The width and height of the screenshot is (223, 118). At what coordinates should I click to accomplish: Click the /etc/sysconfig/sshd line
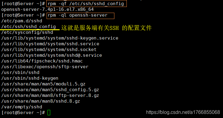pyautogui.click(x=27, y=32)
